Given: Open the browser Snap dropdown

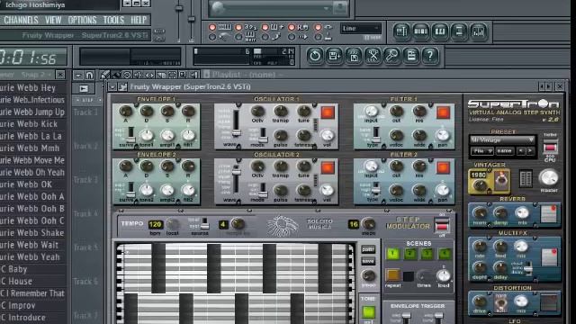Looking at the screenshot, I should click(x=36, y=75).
